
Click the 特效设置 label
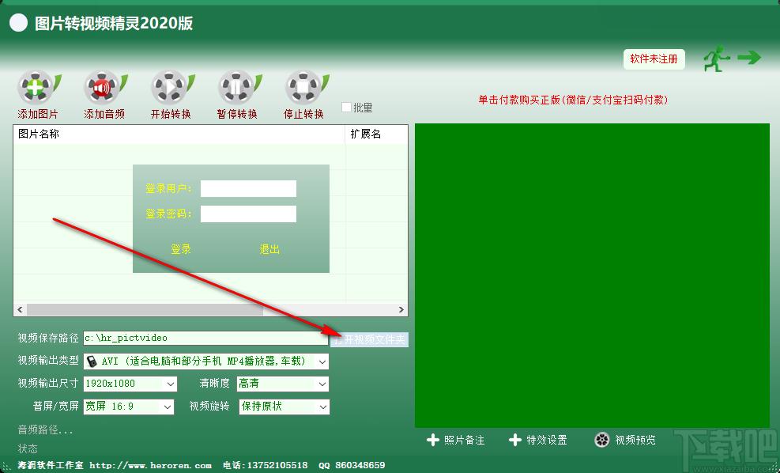click(x=547, y=440)
